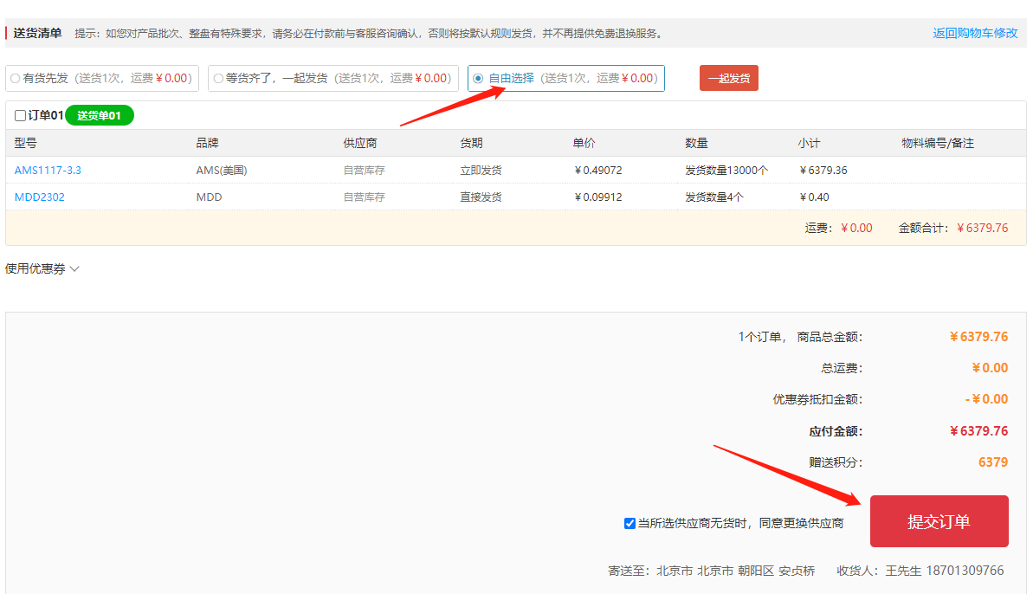Click the green 送货单01 badge
This screenshot has height=594, width=1033.
pyautogui.click(x=99, y=115)
